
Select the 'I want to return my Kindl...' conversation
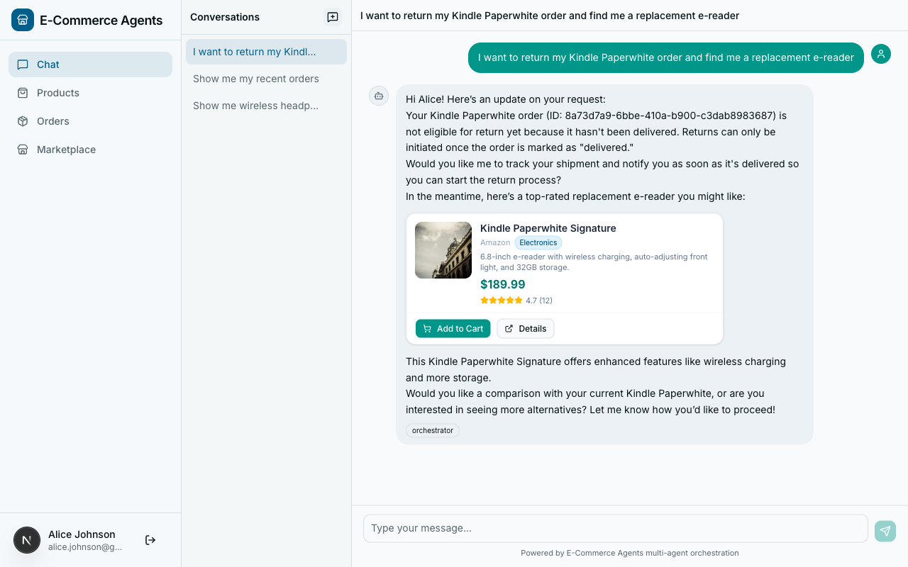pos(255,52)
